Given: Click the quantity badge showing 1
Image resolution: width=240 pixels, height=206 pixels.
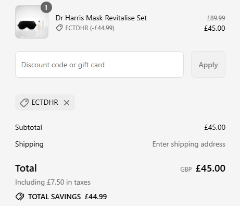Looking at the screenshot, I should [46, 7].
